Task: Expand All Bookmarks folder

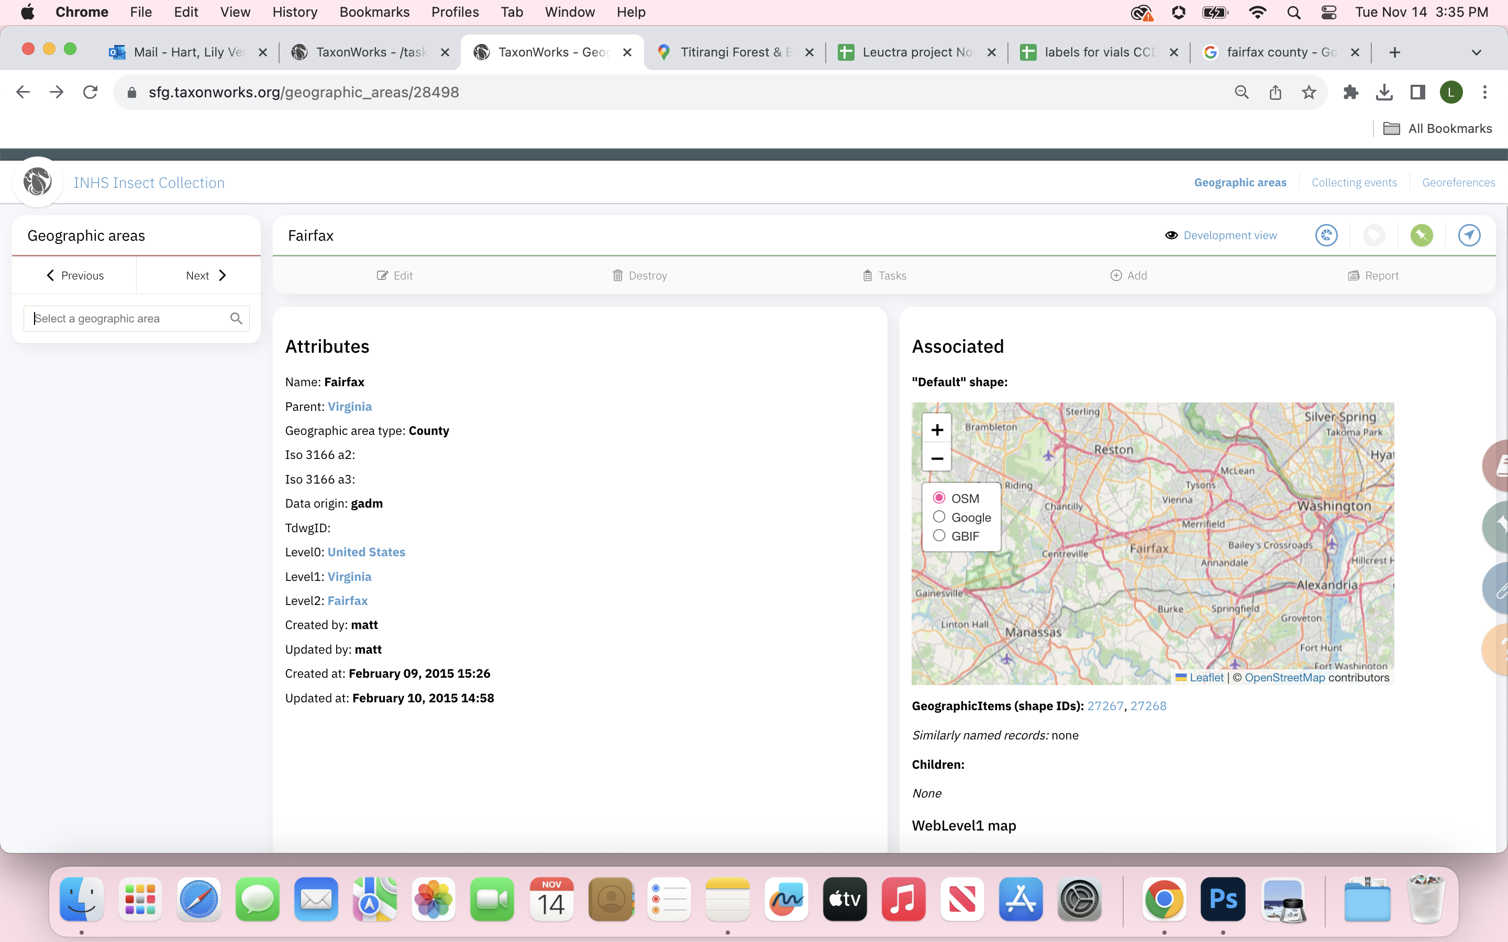Action: [x=1438, y=128]
